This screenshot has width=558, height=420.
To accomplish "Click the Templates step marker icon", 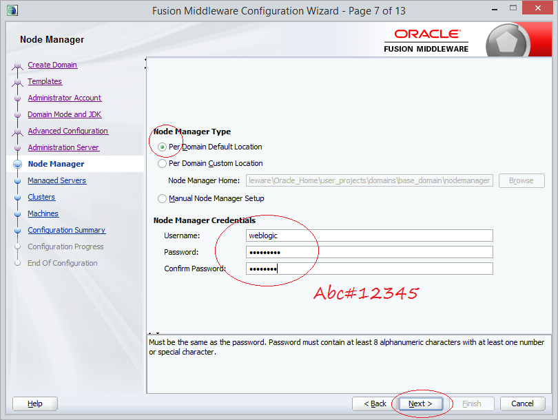I will [x=17, y=82].
